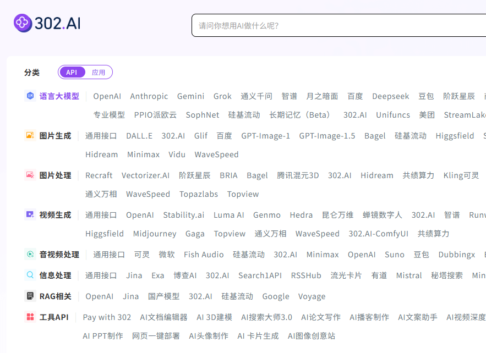Focus the 请问你想用AI做什么呢 search box
This screenshot has width=486, height=353.
(x=338, y=25)
